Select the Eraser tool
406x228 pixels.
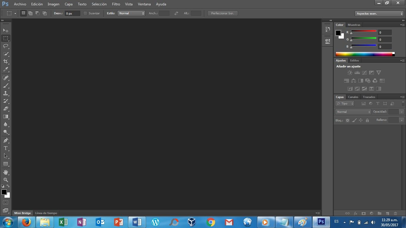tap(6, 109)
